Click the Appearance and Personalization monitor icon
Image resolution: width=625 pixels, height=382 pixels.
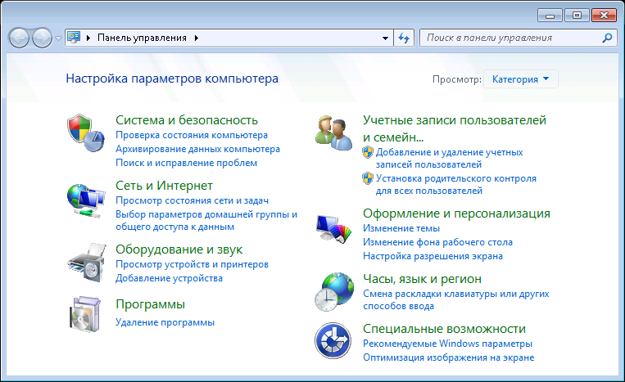[x=334, y=228]
